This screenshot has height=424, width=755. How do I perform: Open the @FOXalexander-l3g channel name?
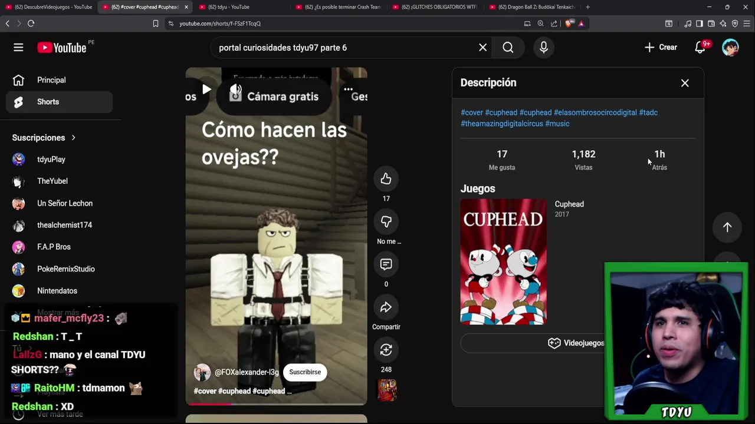coord(247,372)
